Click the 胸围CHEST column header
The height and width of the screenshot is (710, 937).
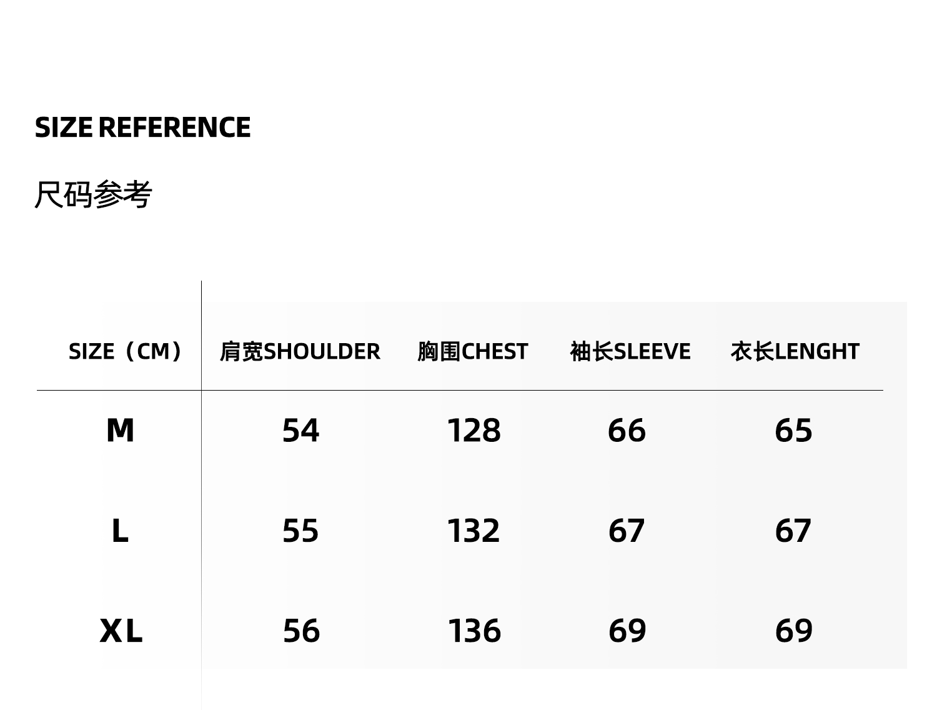click(x=473, y=351)
